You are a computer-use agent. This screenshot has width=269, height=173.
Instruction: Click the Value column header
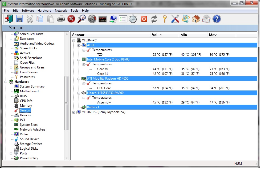(x=165, y=35)
